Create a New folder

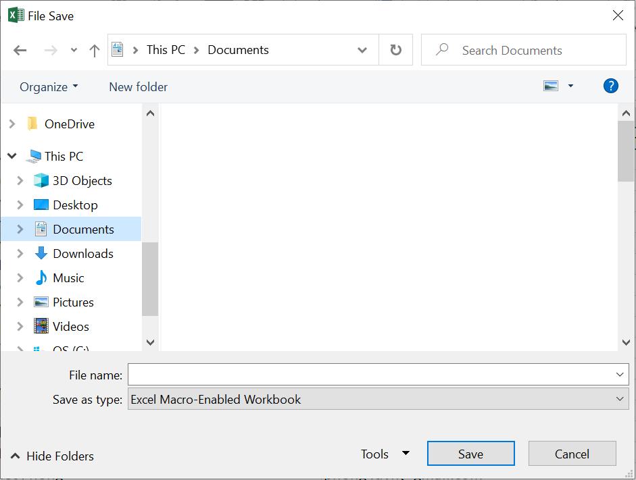(x=139, y=86)
